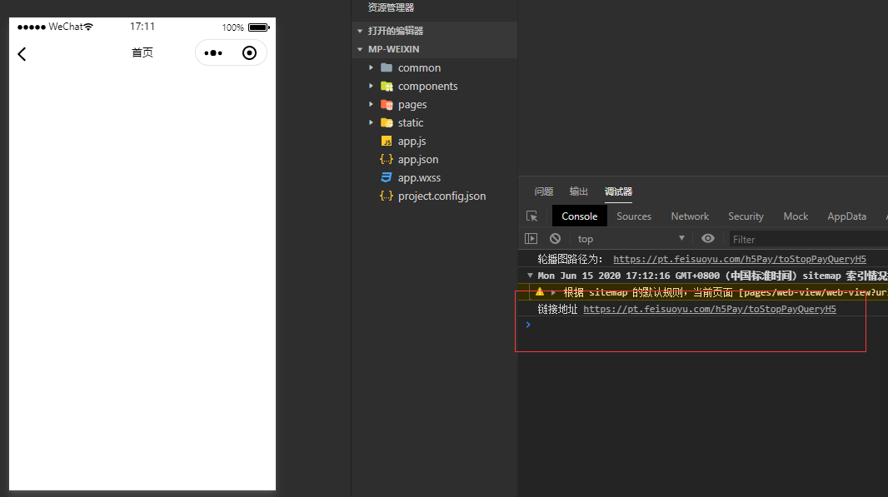
Task: Select the 调试器 tab
Action: (x=618, y=191)
